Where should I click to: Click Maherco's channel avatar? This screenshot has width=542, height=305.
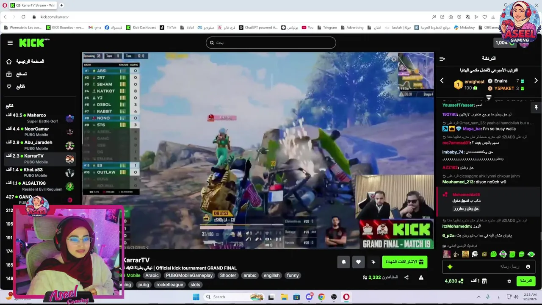click(70, 118)
